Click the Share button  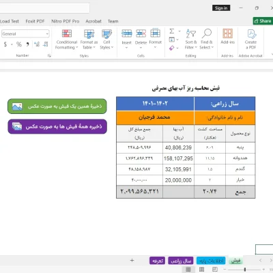pyautogui.click(x=263, y=21)
